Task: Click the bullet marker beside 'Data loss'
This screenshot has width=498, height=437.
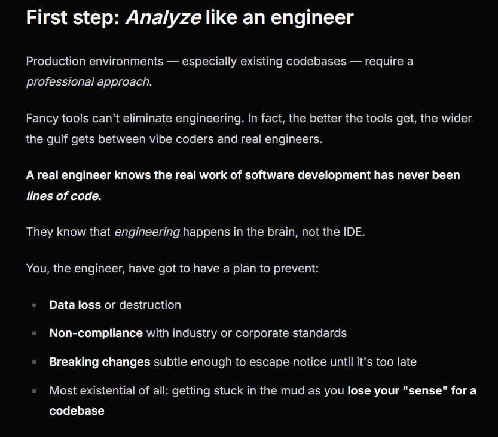Action: click(x=34, y=305)
